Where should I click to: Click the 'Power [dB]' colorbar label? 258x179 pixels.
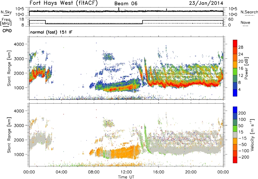tap(246, 68)
